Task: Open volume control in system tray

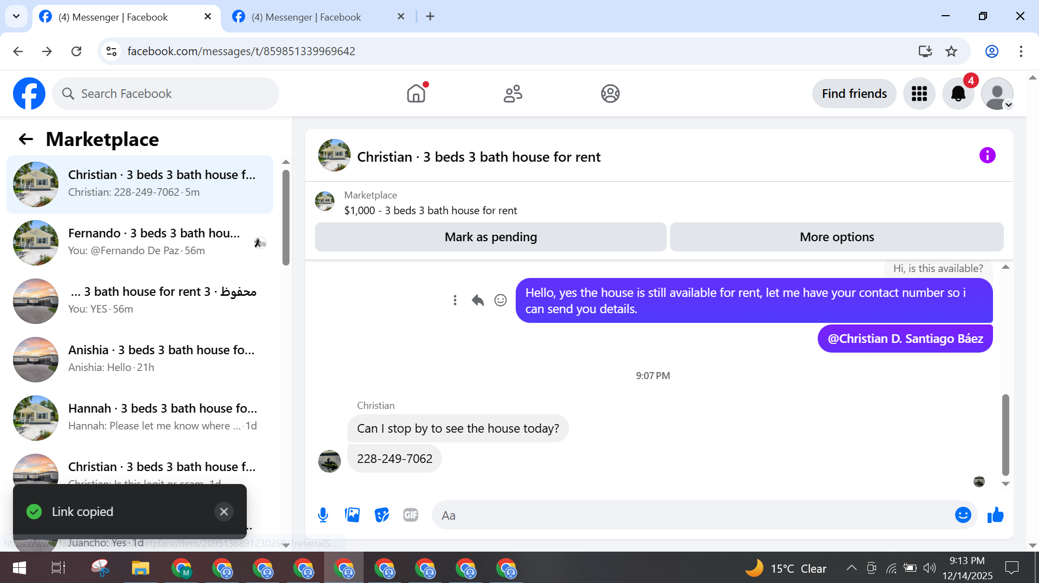Action: tap(929, 568)
